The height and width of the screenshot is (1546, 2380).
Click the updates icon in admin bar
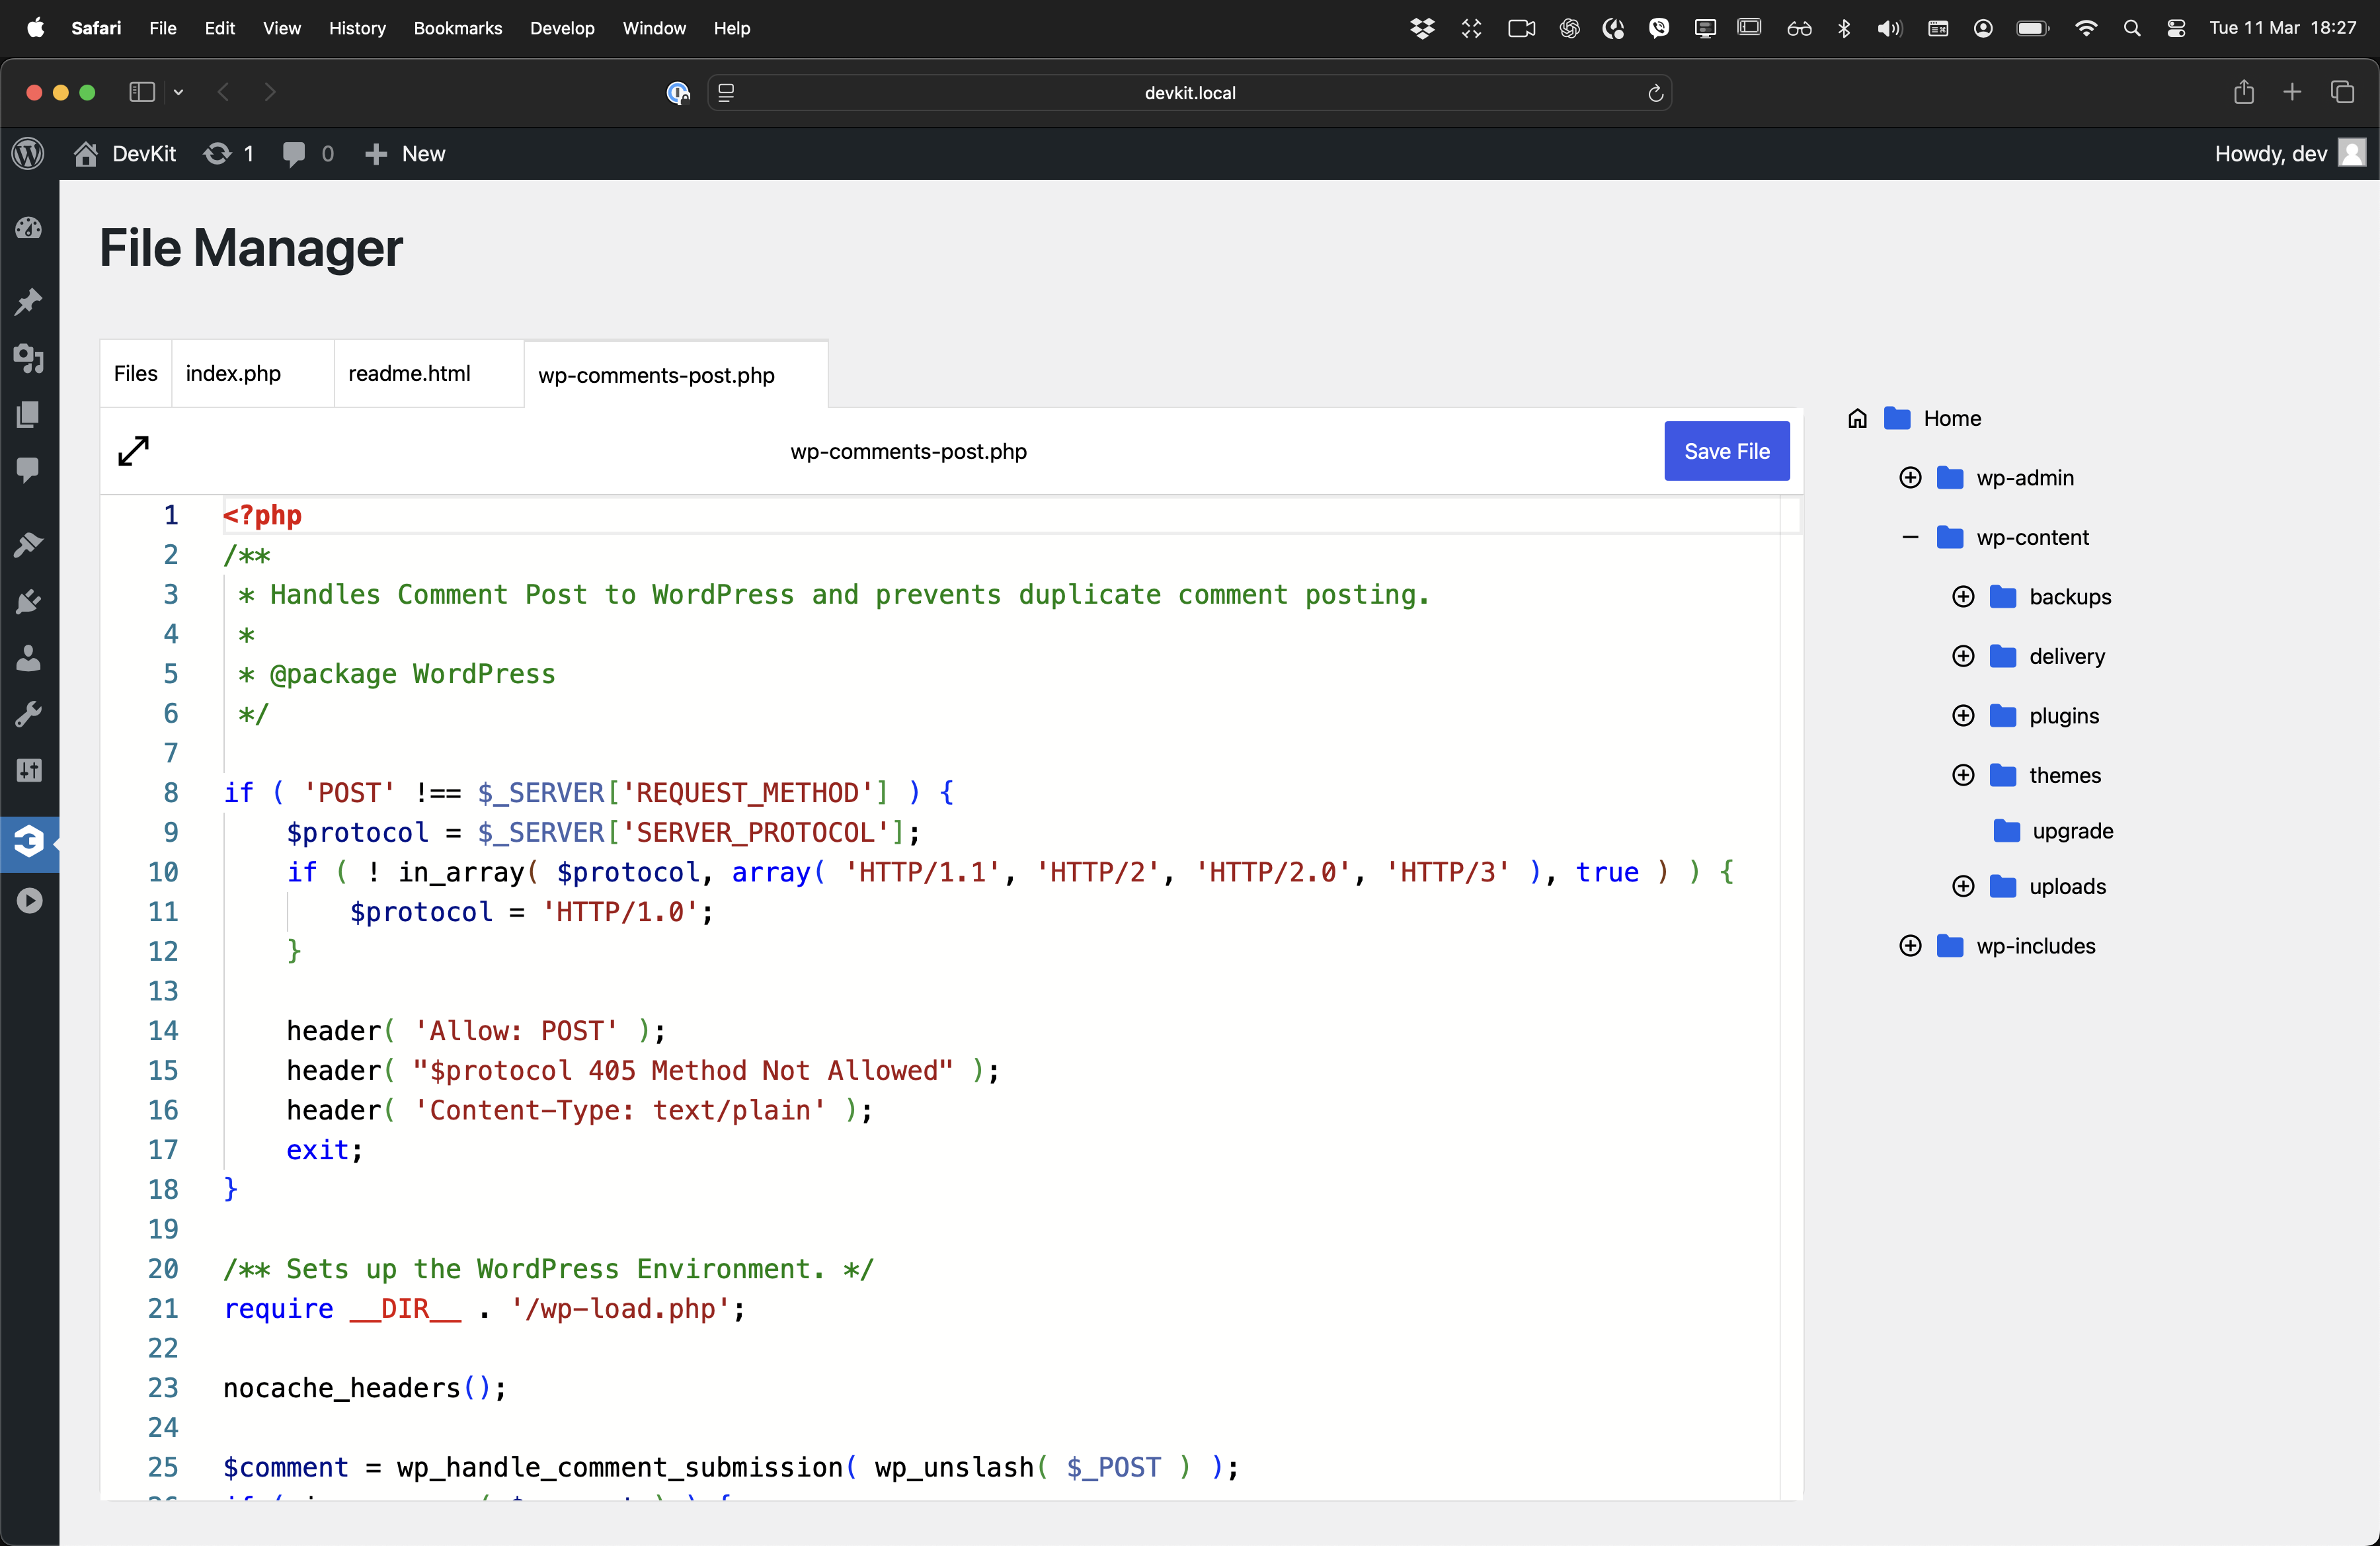[228, 154]
